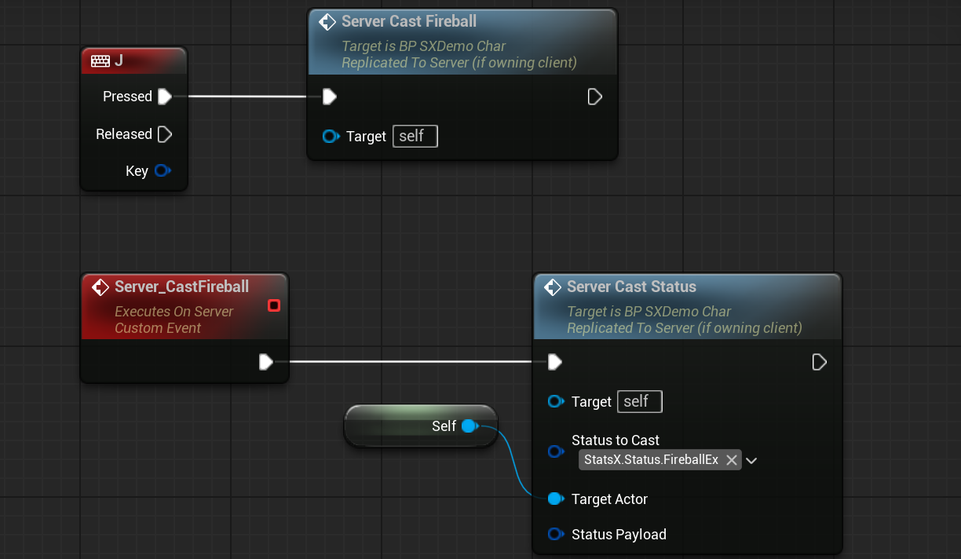Click the event icon on Server_CastFireball node
Image resolution: width=961 pixels, height=559 pixels.
click(100, 287)
